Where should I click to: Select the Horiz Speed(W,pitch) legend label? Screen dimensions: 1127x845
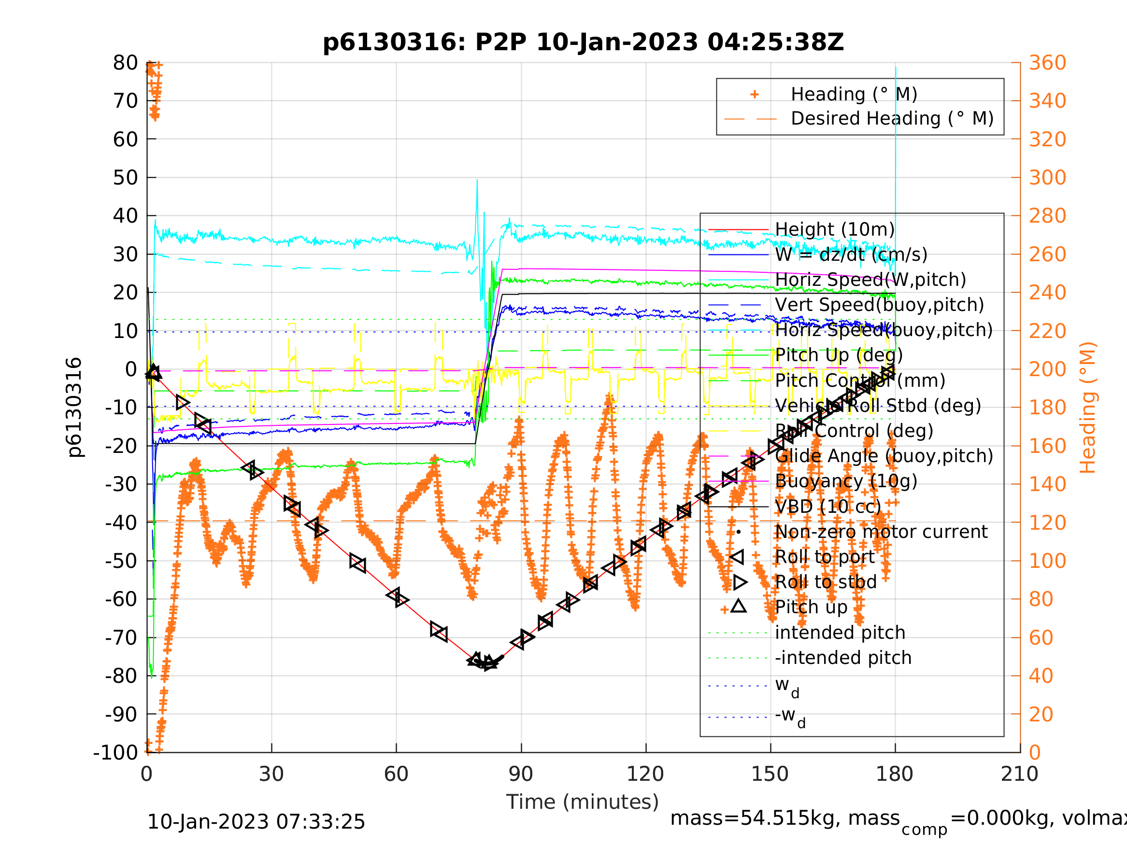coord(870,280)
